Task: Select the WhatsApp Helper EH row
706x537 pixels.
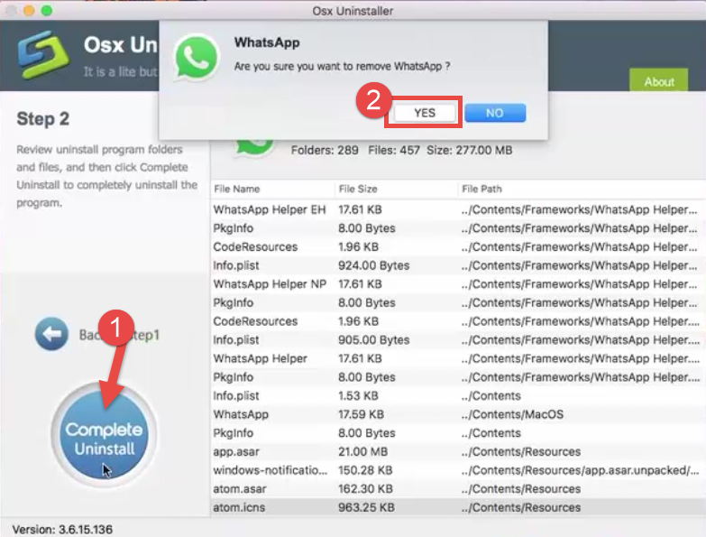Action: (x=458, y=209)
